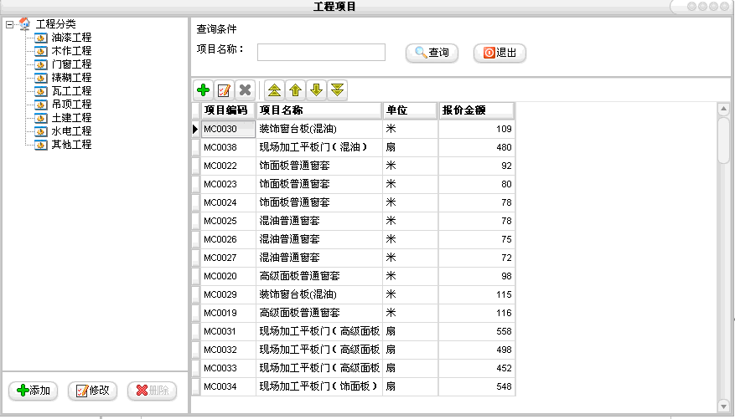This screenshot has width=735, height=419.
Task: Focus the 项目名称 search input field
Action: tap(321, 53)
